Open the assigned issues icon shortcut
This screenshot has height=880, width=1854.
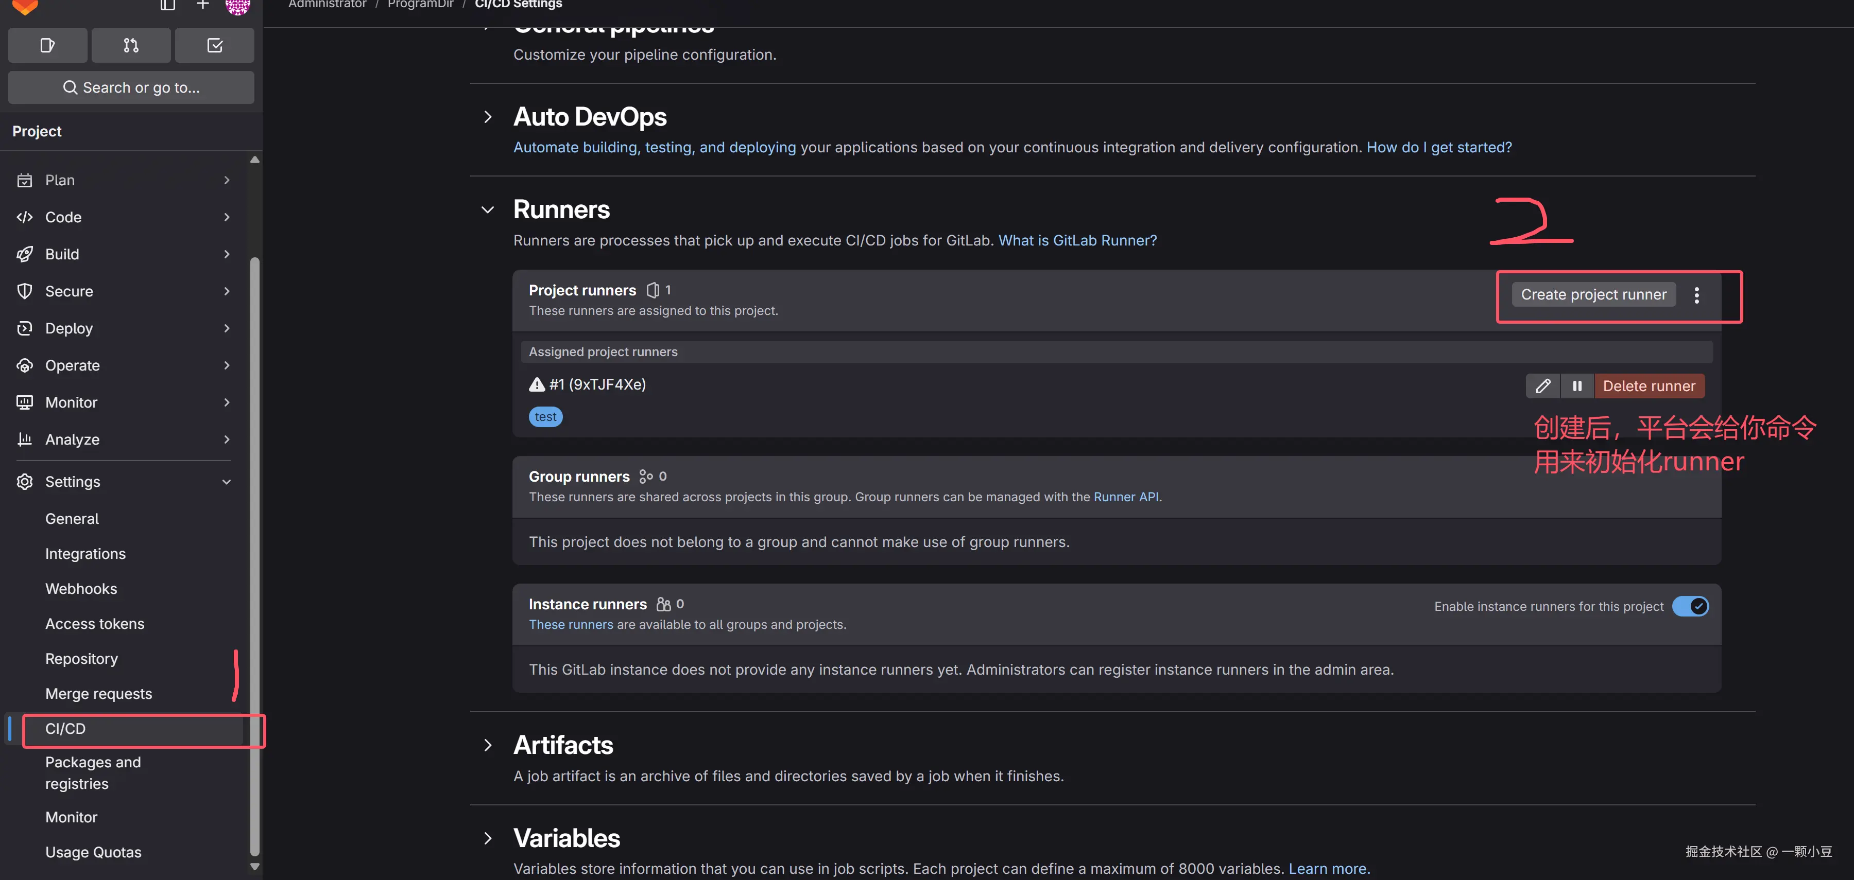click(x=47, y=45)
